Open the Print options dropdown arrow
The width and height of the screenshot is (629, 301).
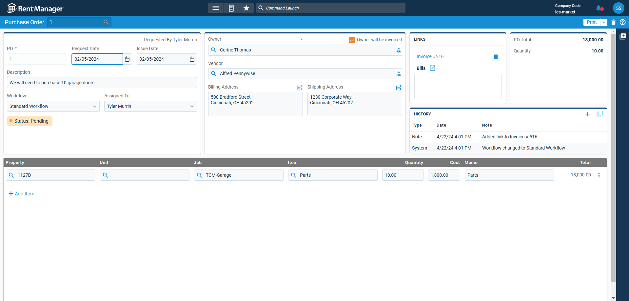(604, 22)
